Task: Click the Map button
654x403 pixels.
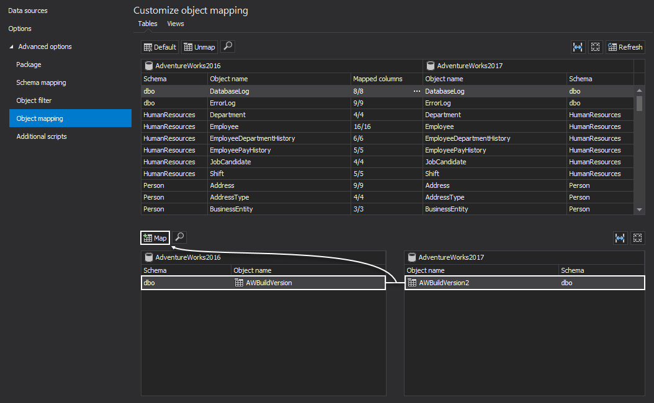Action: point(155,238)
